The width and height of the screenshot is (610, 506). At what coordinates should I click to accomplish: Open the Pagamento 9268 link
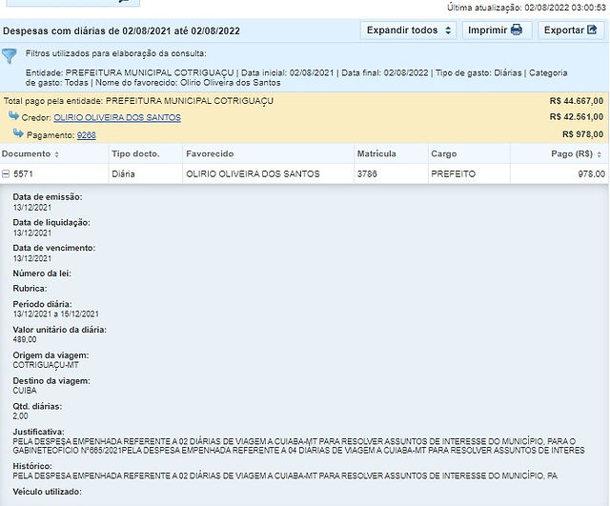pos(87,135)
